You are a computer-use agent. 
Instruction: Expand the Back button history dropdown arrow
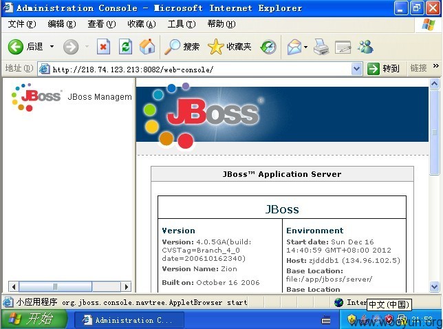pyautogui.click(x=52, y=46)
